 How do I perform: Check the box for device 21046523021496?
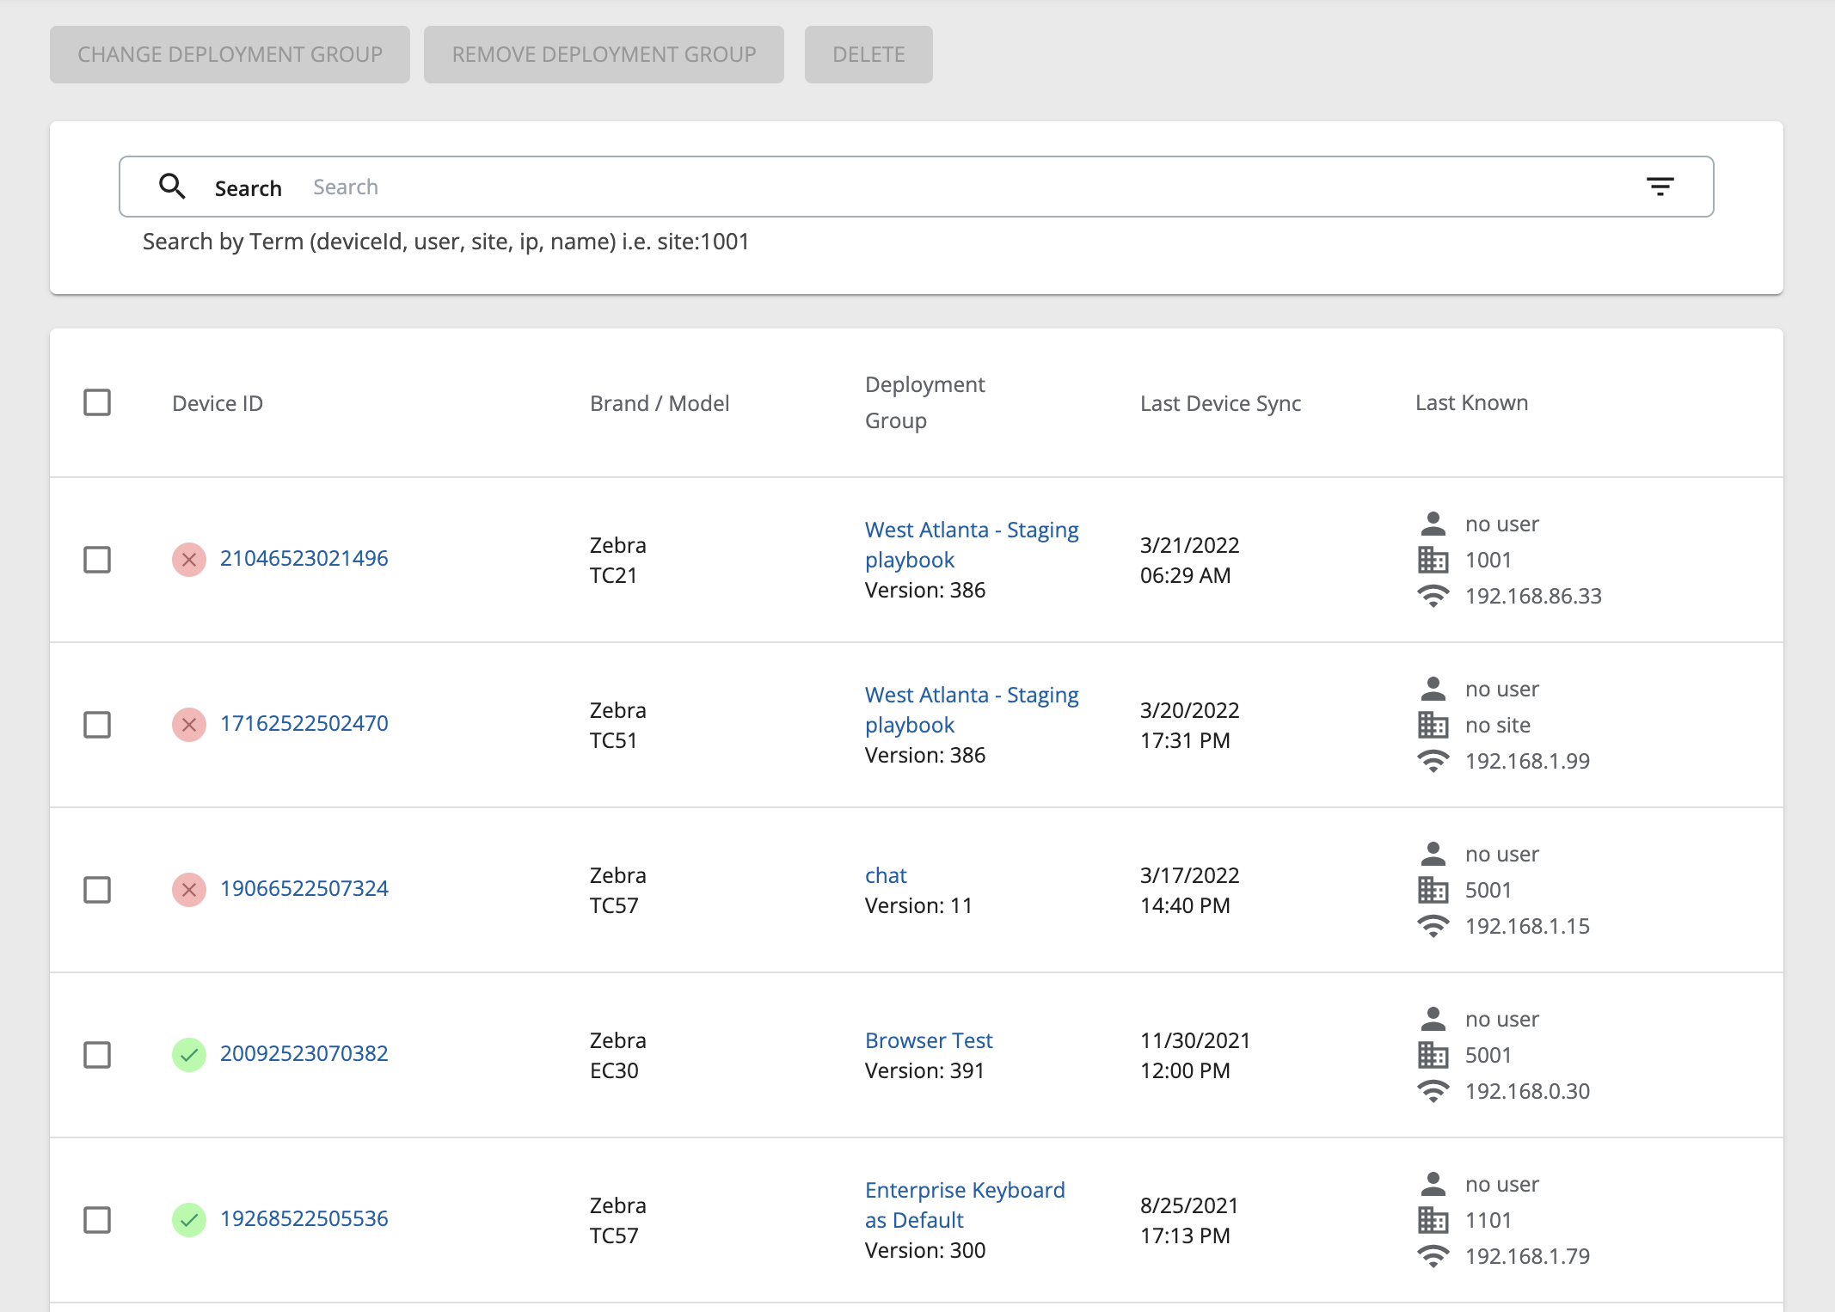[x=97, y=560]
